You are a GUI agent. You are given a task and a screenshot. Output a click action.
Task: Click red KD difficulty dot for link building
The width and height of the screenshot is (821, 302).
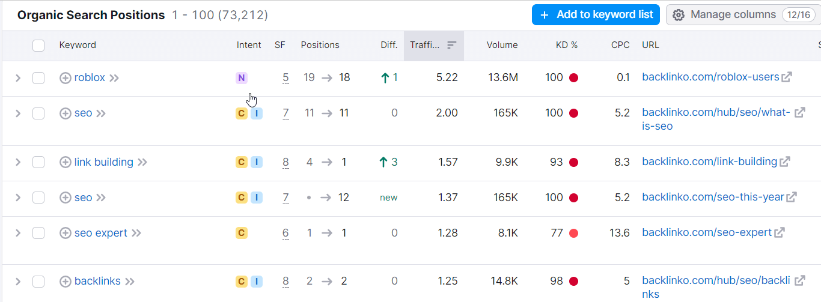tap(573, 162)
